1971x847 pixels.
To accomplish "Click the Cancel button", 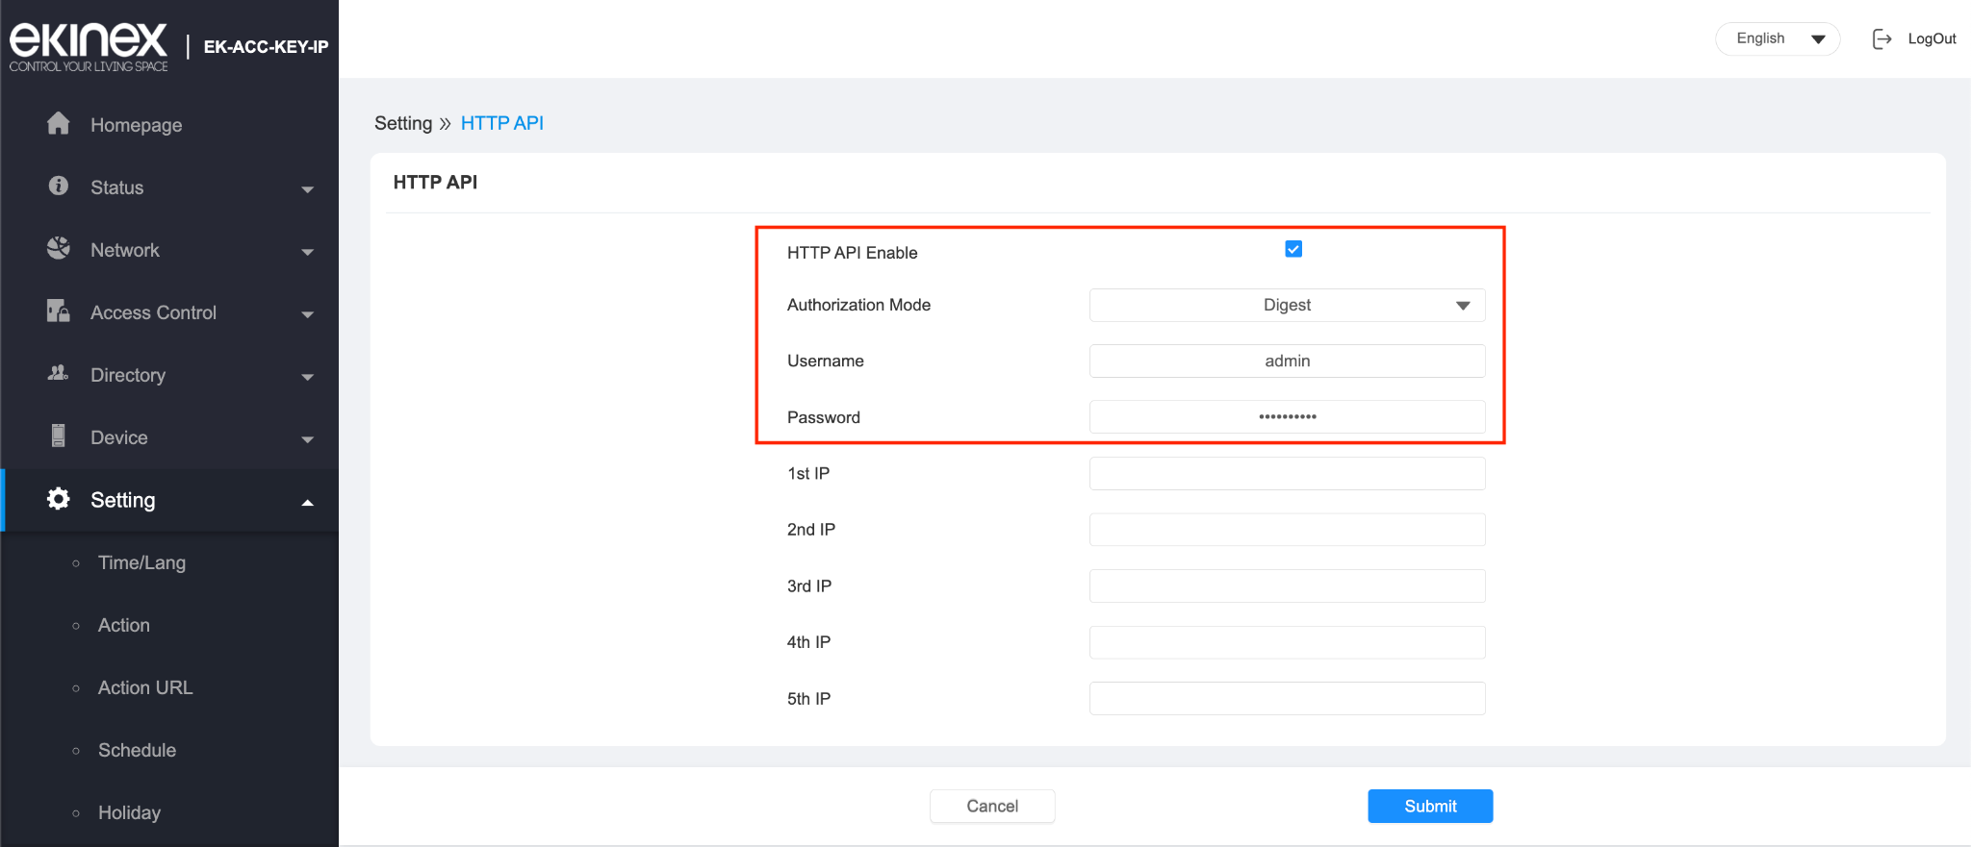I will tap(992, 806).
